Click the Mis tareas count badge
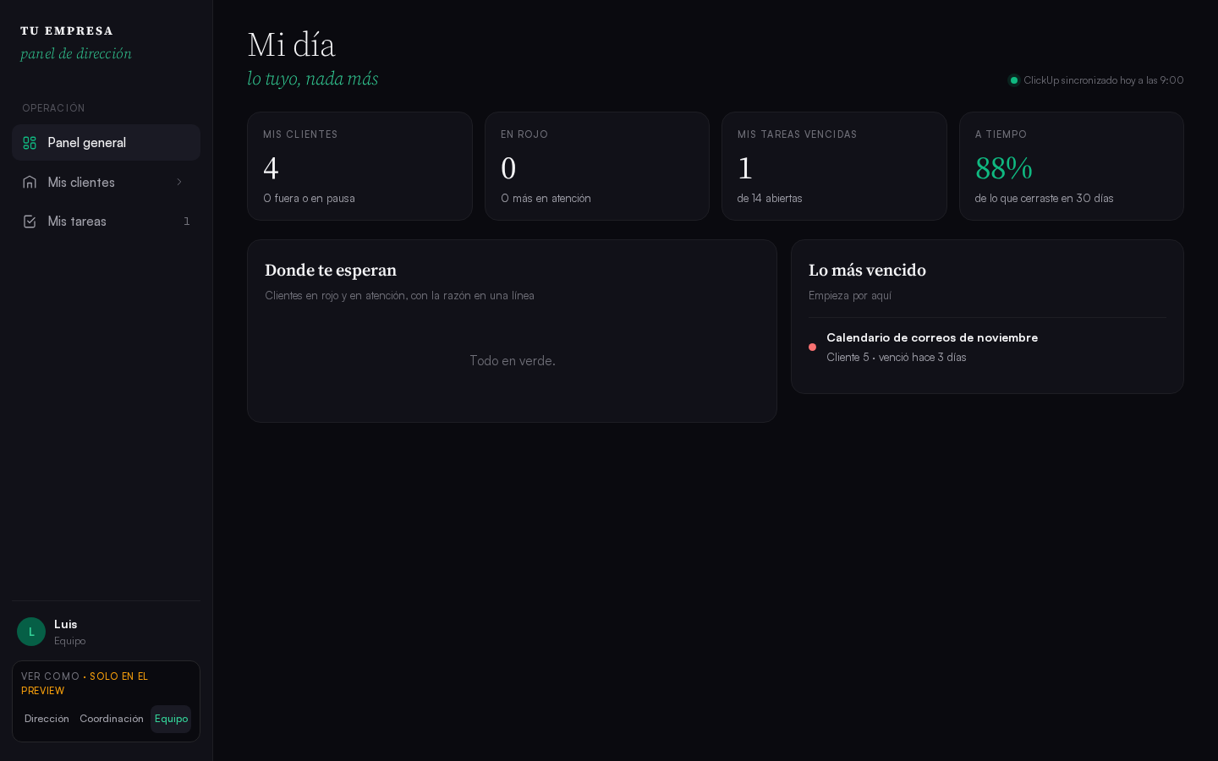This screenshot has width=1218, height=761. (x=187, y=222)
